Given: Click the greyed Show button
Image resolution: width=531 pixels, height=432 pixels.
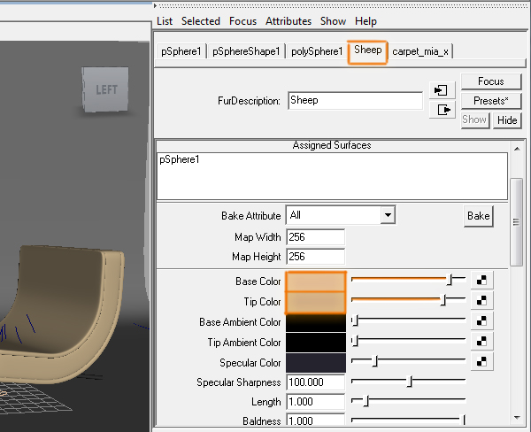Looking at the screenshot, I should pos(474,120).
